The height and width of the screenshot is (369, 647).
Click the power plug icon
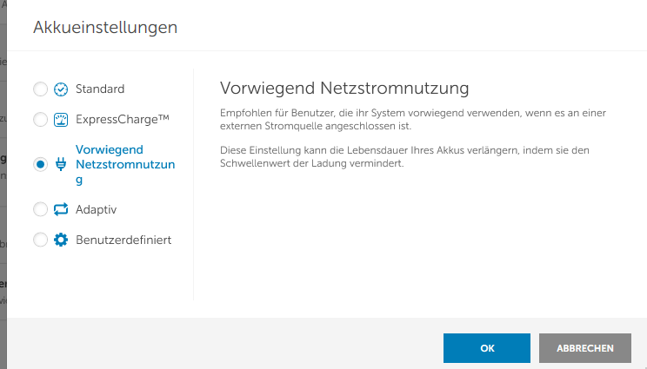[x=61, y=164]
